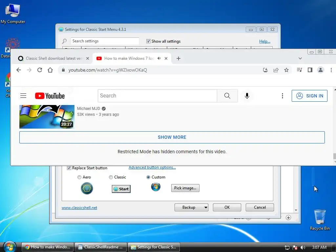Click the share page icon
336x252 pixels.
[x=276, y=70]
